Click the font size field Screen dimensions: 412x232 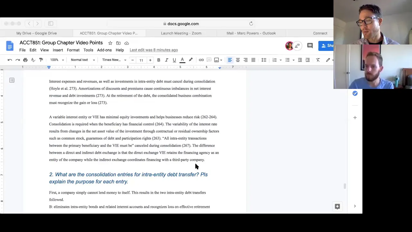141,60
